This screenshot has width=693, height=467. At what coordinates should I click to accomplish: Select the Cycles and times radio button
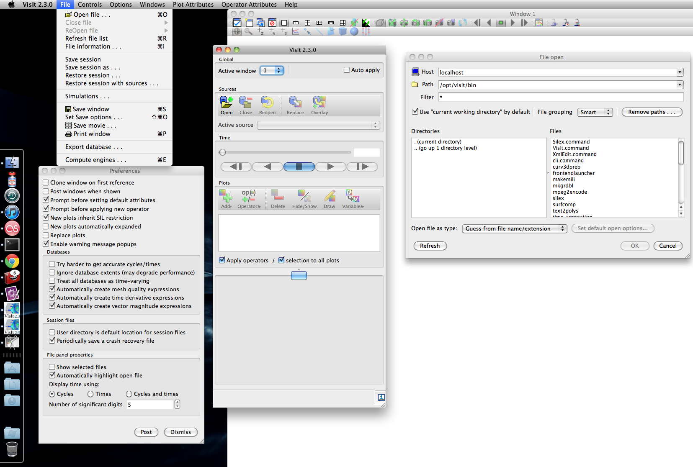129,394
